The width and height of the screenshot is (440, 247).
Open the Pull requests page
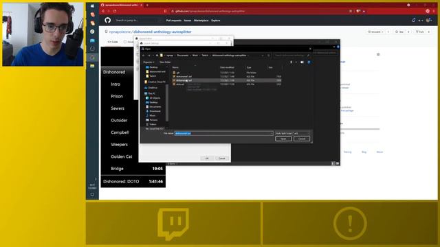pos(174,21)
